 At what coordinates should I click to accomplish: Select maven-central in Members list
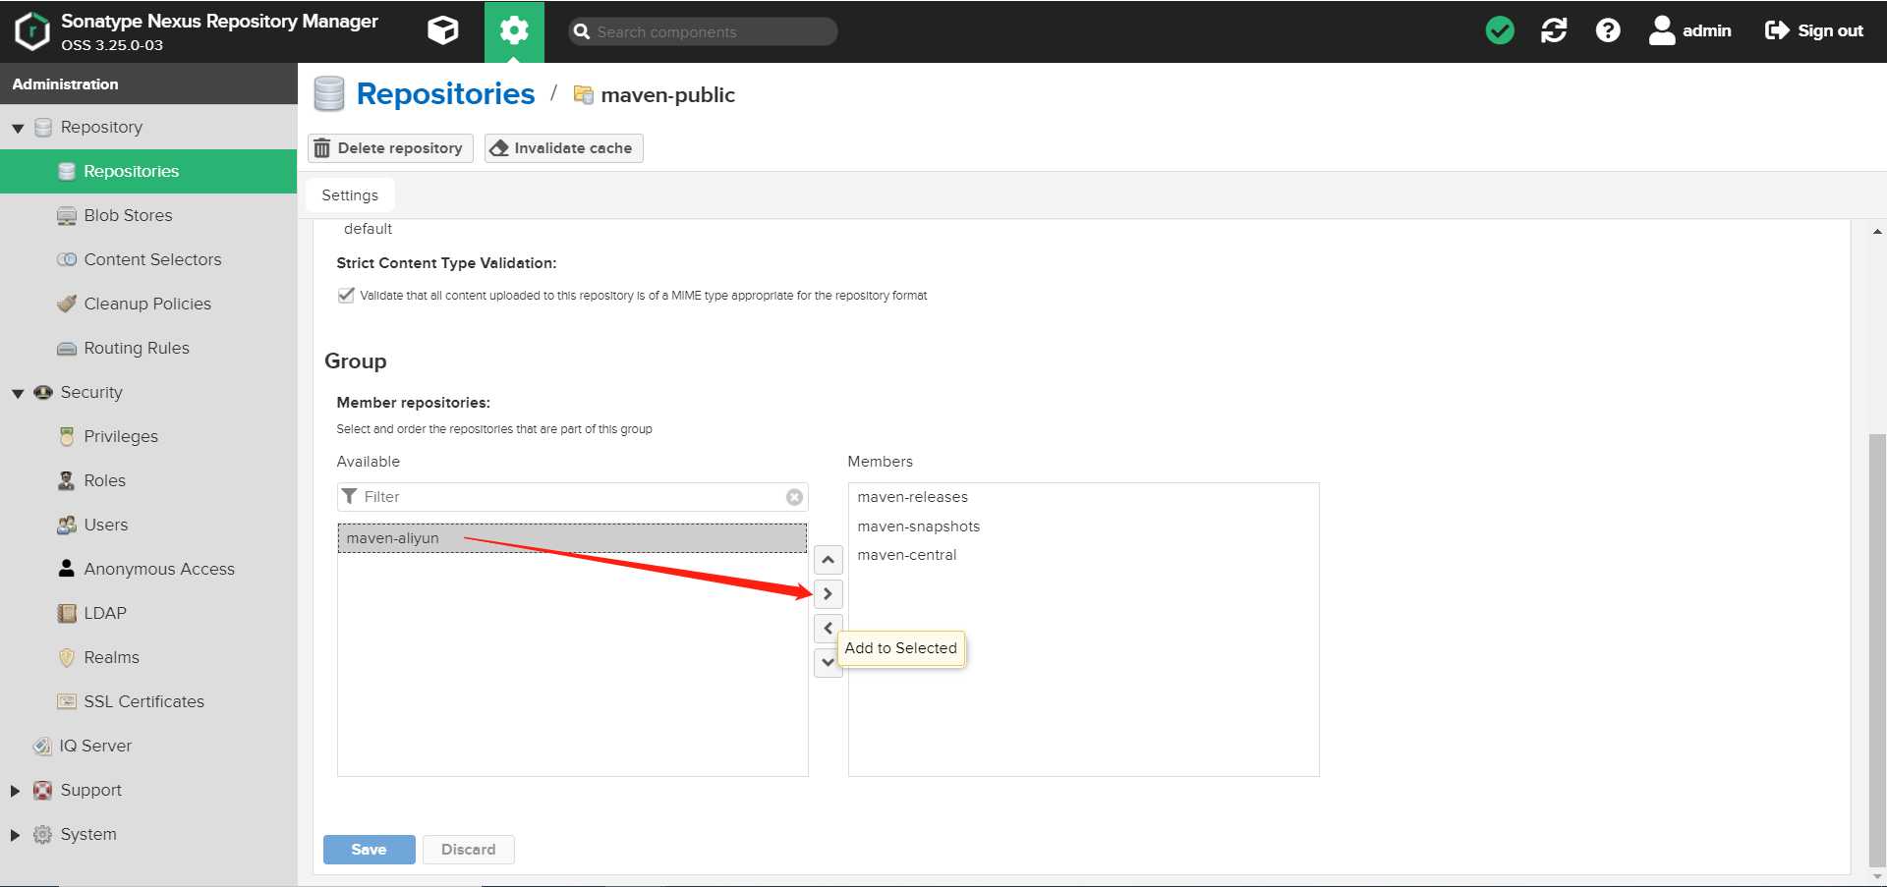pos(1083,555)
